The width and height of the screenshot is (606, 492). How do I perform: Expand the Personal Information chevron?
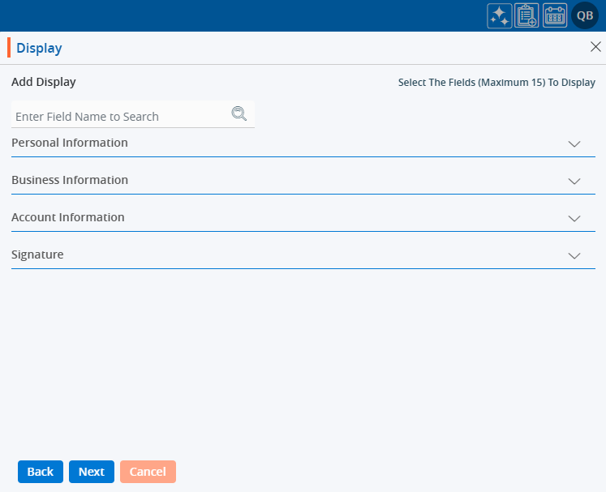click(x=574, y=143)
